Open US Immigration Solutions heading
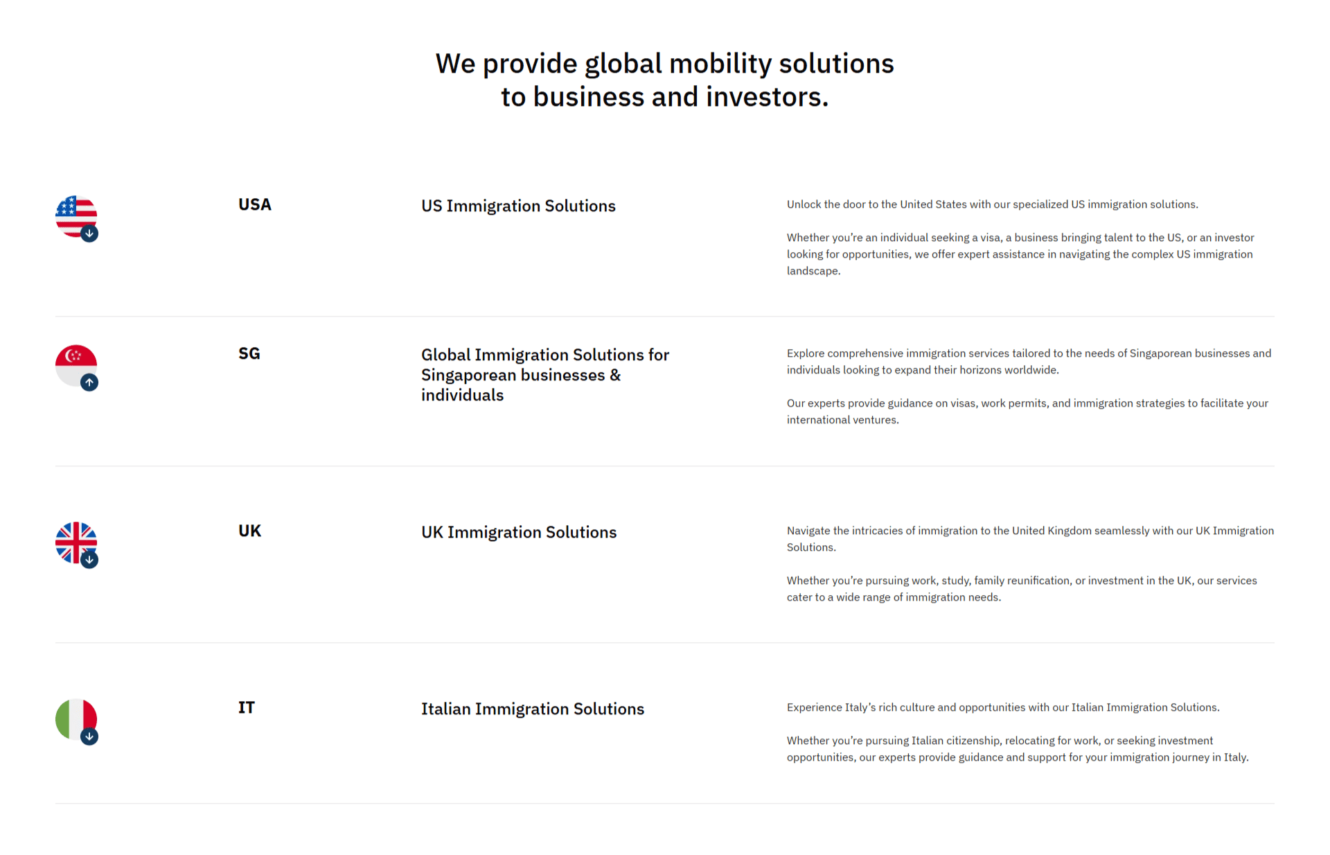 point(518,206)
